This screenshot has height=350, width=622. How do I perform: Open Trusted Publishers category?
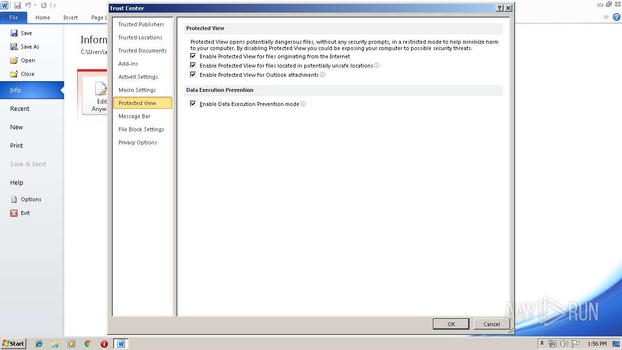point(142,24)
